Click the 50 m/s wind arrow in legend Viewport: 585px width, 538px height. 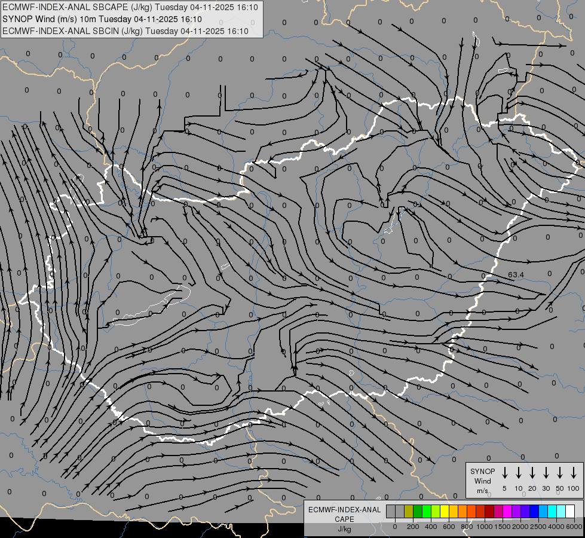click(560, 473)
